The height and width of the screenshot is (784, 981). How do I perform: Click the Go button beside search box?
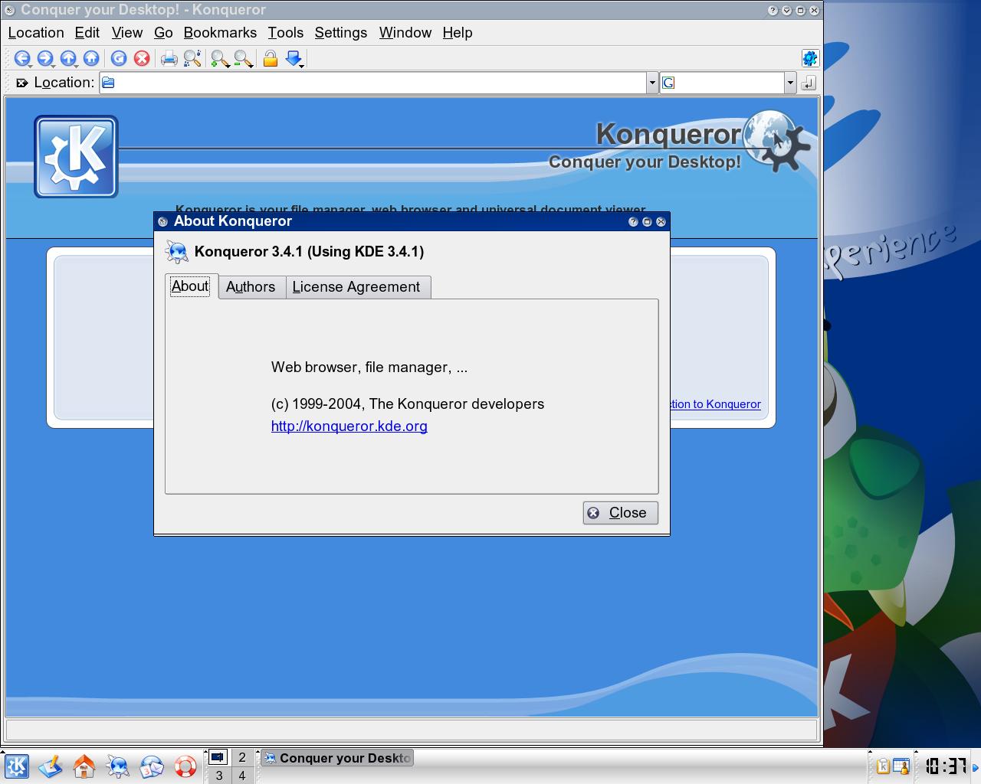[809, 83]
